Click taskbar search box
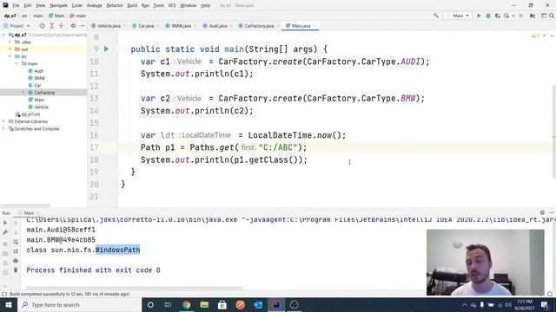 [x=79, y=304]
